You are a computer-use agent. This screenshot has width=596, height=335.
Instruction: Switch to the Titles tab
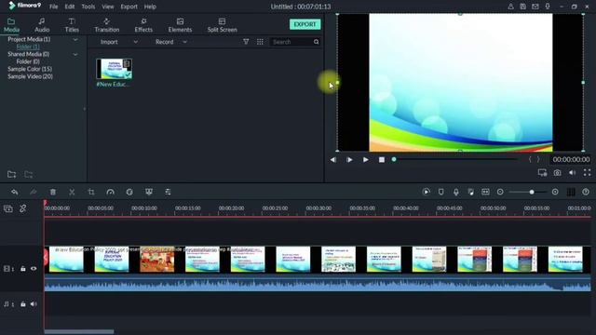point(72,25)
